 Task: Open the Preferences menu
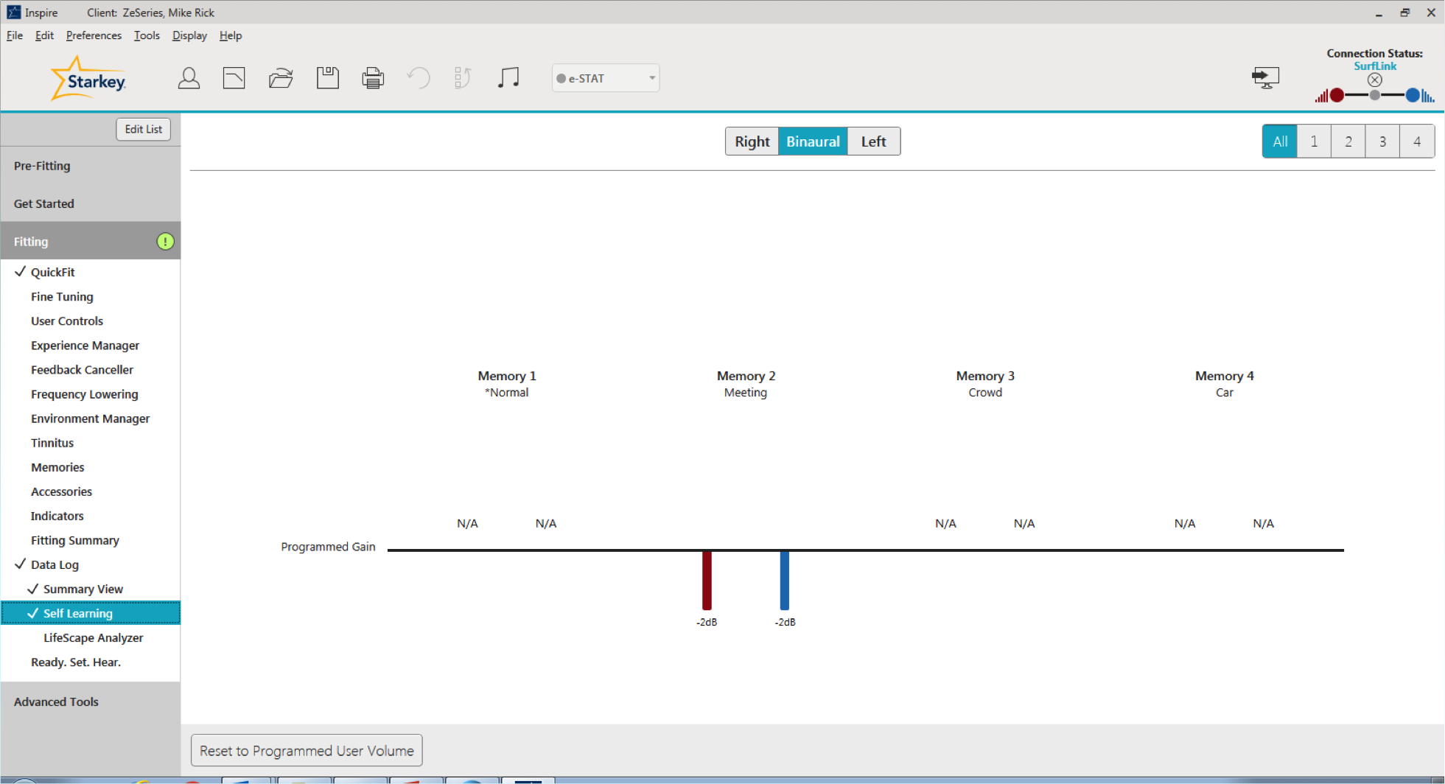94,35
